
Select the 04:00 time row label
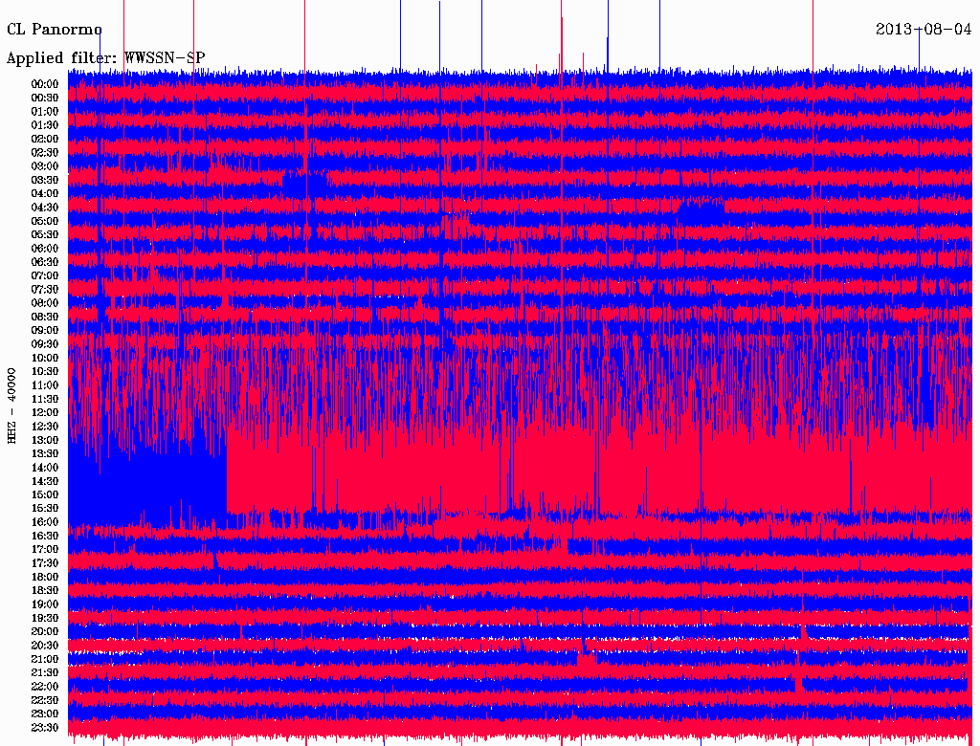(45, 194)
